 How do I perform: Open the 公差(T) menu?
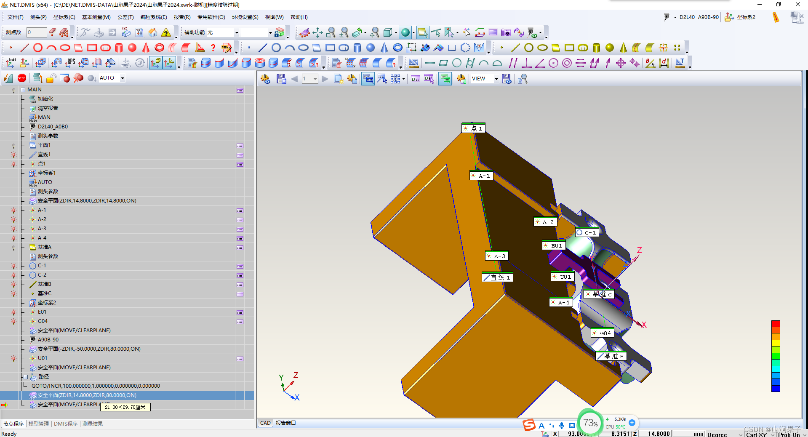click(125, 17)
